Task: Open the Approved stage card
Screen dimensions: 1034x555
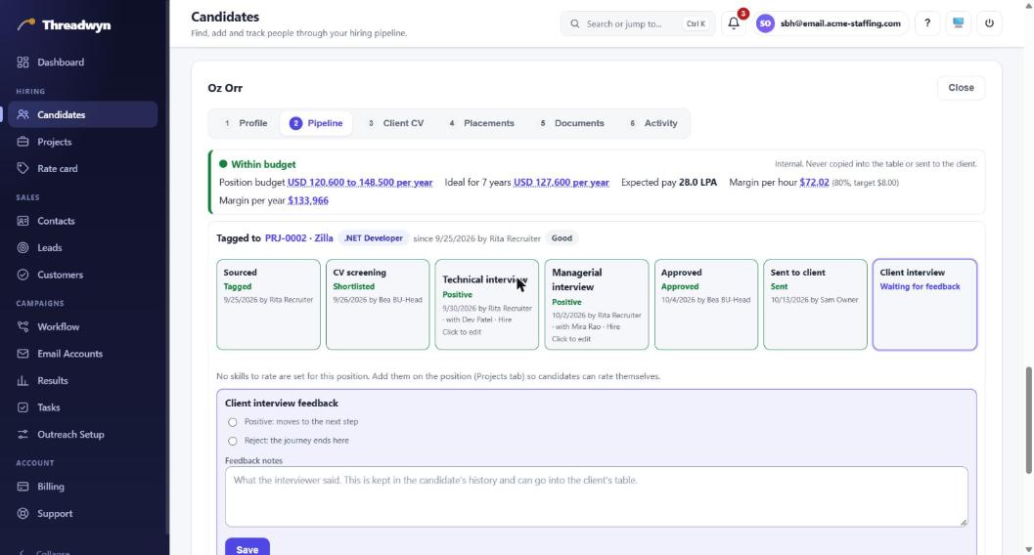Action: pyautogui.click(x=705, y=304)
